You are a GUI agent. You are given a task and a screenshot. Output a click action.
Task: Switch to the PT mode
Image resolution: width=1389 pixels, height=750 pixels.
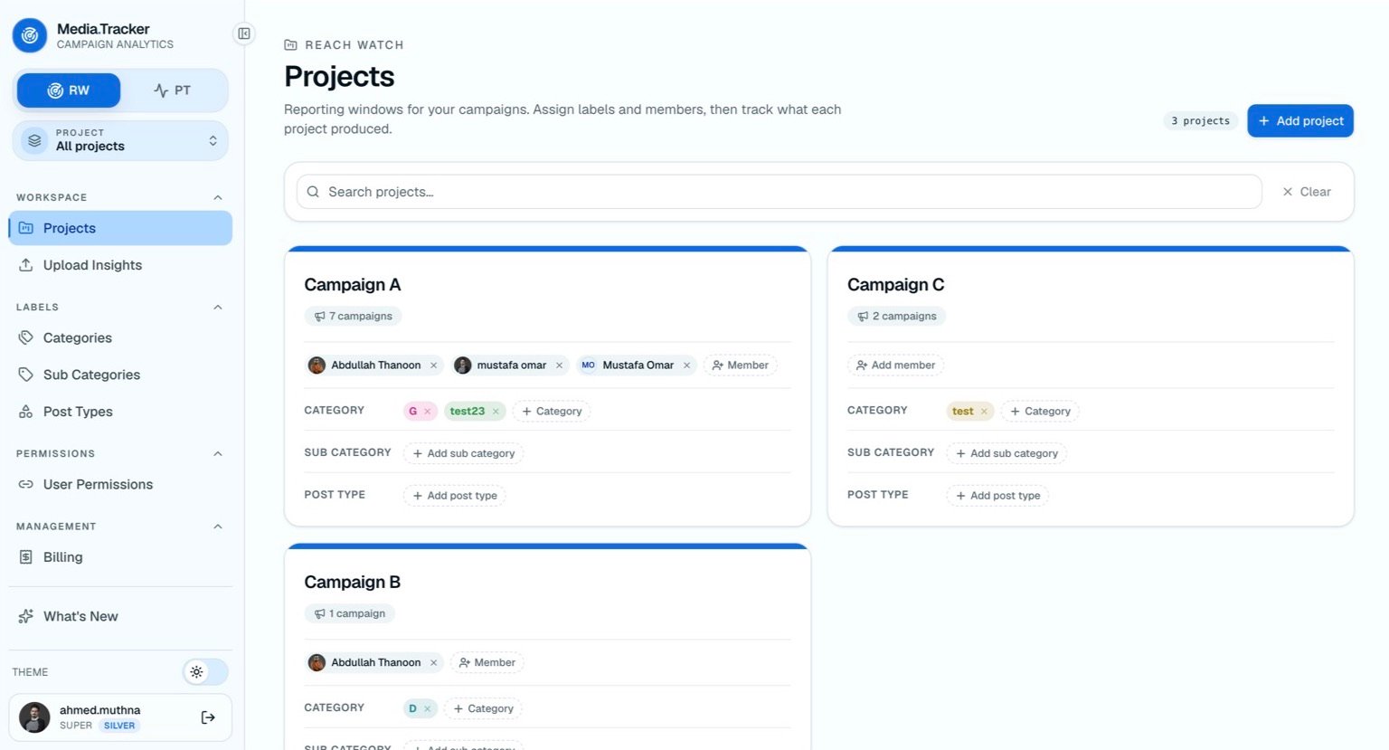pos(173,90)
